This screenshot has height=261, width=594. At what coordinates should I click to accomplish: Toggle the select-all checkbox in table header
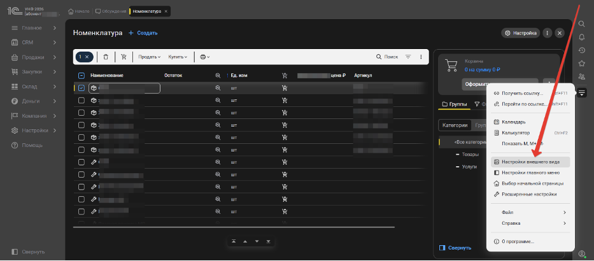point(81,75)
